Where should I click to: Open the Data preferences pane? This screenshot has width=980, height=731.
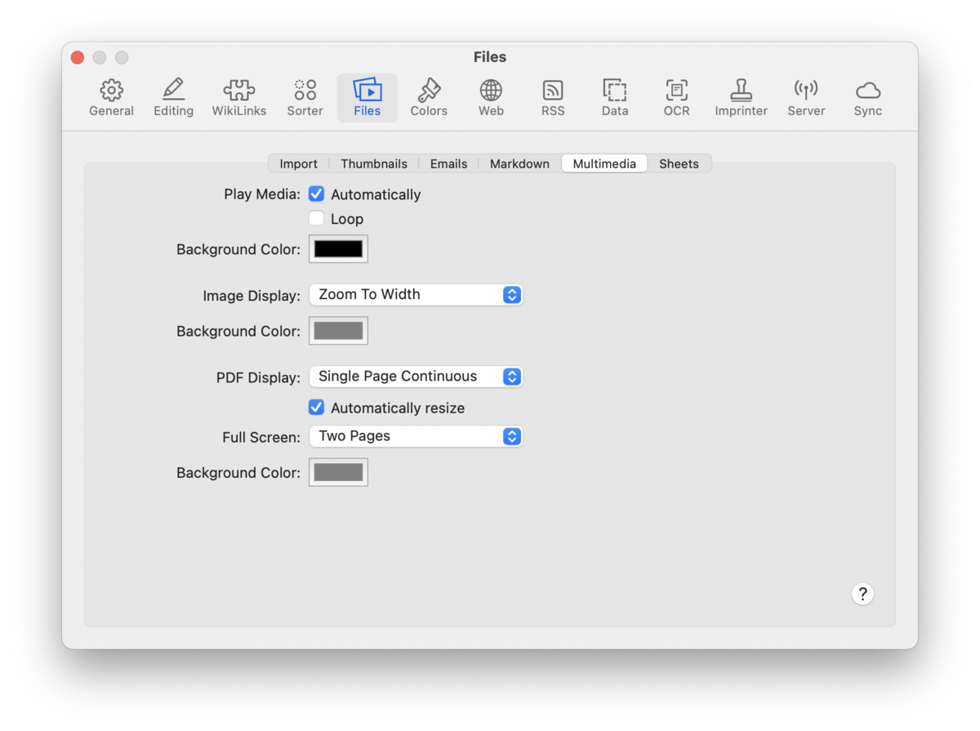(614, 98)
